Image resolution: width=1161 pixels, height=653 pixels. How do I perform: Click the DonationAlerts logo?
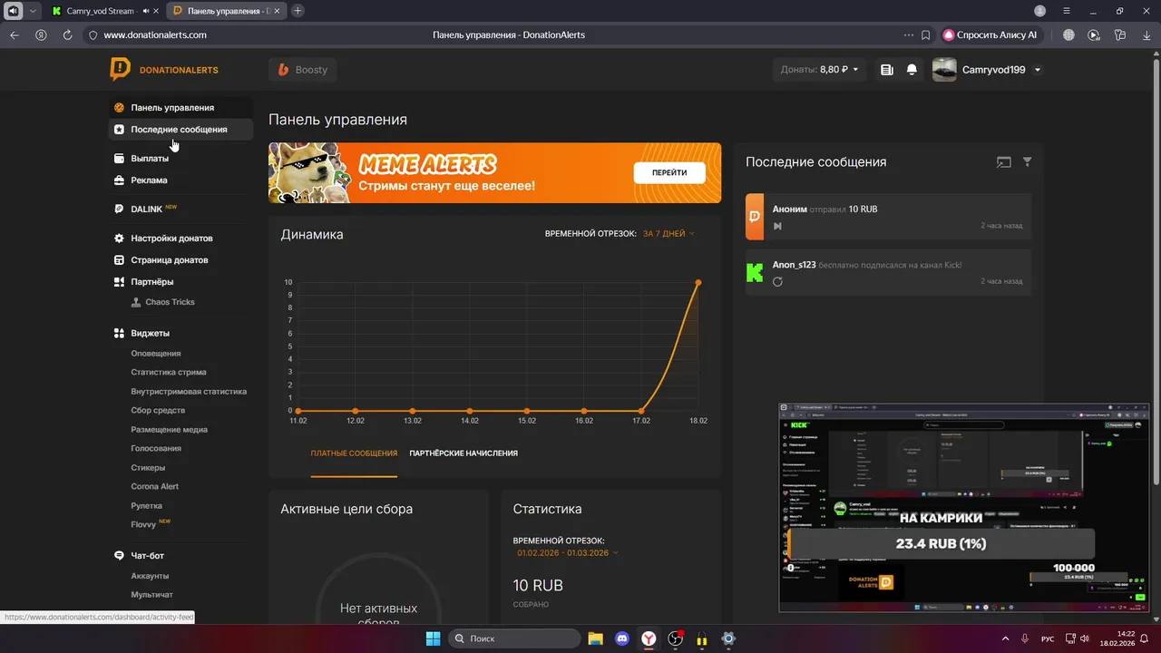(x=164, y=70)
